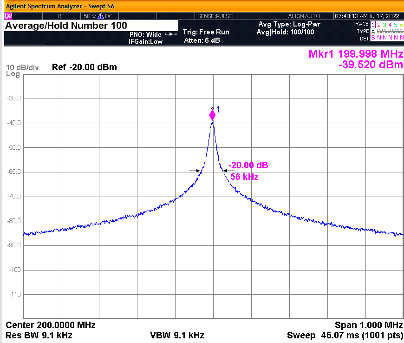Click the DC coupling warning icon
The height and width of the screenshot is (343, 404).
point(100,16)
